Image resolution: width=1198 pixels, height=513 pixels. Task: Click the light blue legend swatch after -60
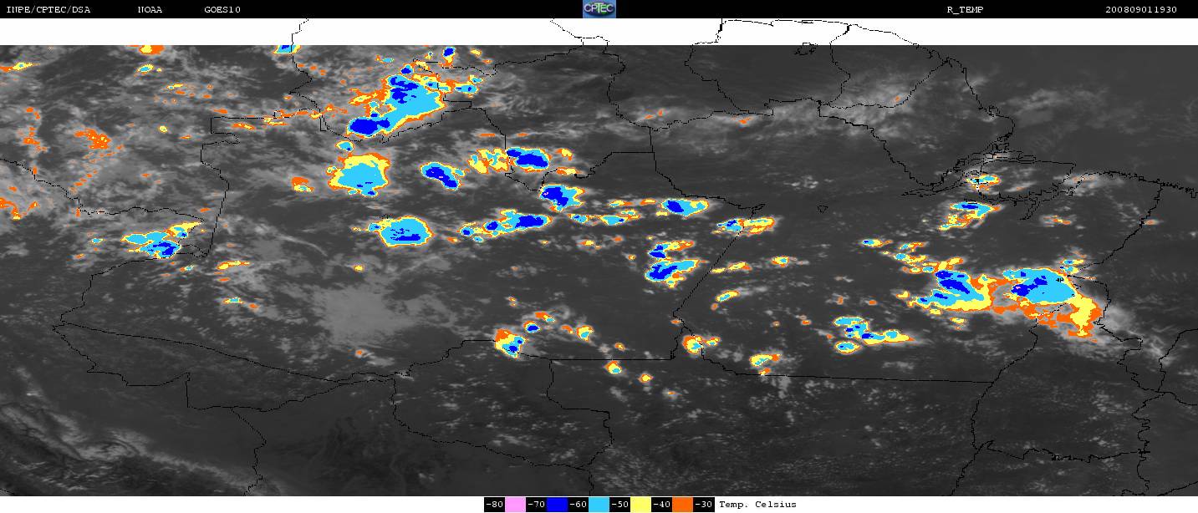(x=599, y=505)
